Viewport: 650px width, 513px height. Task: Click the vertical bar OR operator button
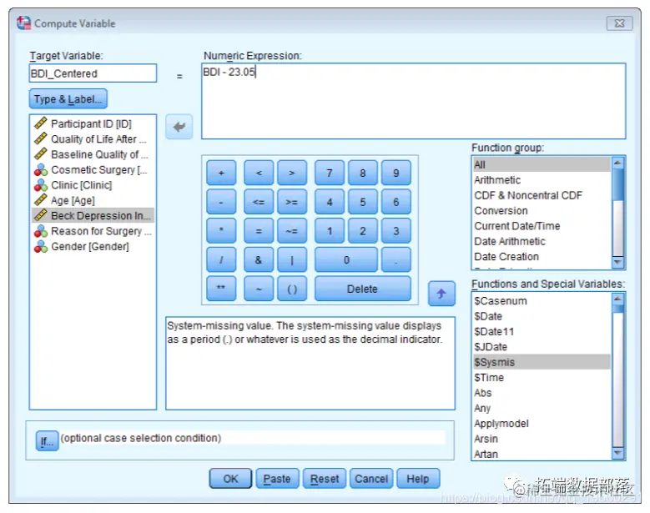(292, 259)
